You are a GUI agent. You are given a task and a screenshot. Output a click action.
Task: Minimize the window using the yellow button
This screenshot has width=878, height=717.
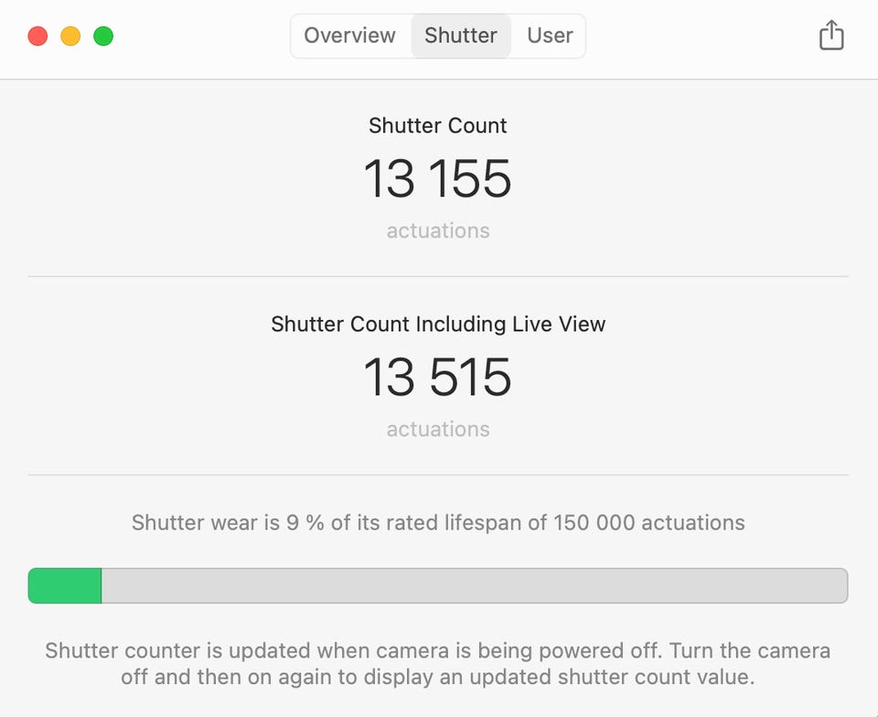[x=70, y=37]
